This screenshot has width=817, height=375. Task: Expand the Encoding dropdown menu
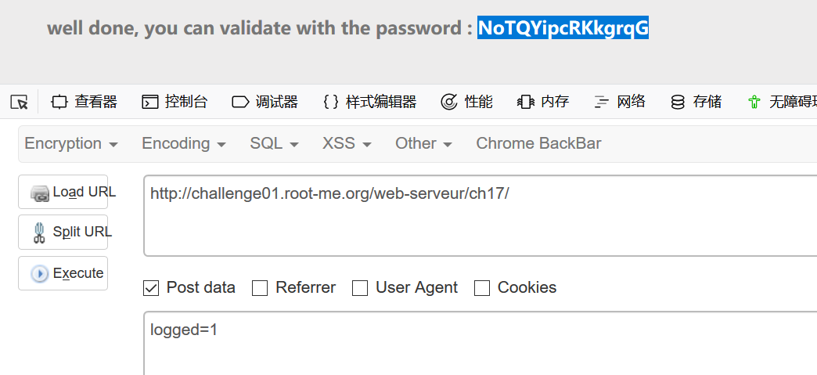coord(184,143)
